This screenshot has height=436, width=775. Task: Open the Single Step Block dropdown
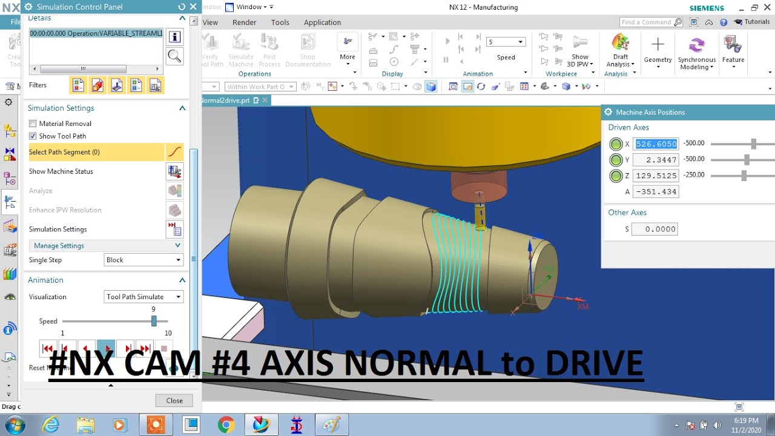(144, 260)
